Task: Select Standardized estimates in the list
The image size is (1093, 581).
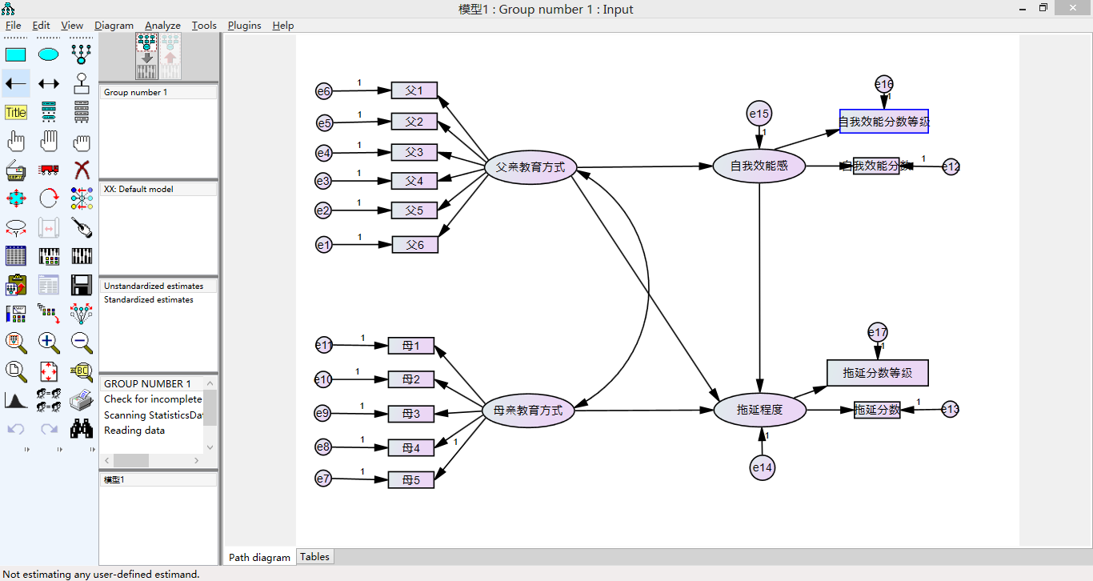Action: pyautogui.click(x=149, y=300)
